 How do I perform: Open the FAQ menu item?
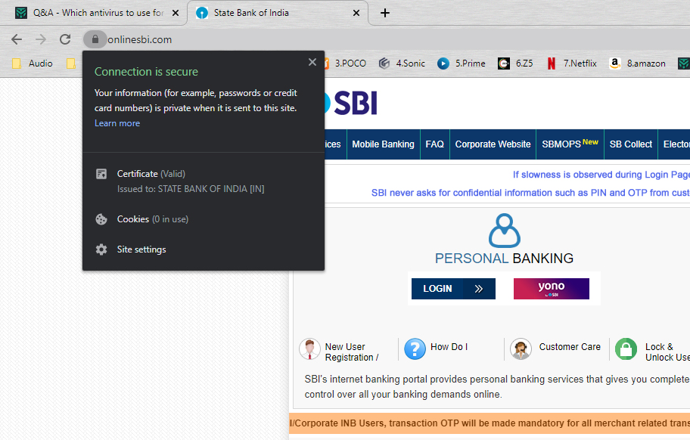point(435,144)
